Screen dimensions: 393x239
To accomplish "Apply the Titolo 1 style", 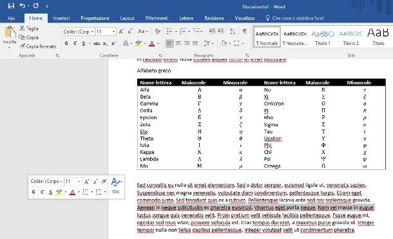I will coord(323,37).
